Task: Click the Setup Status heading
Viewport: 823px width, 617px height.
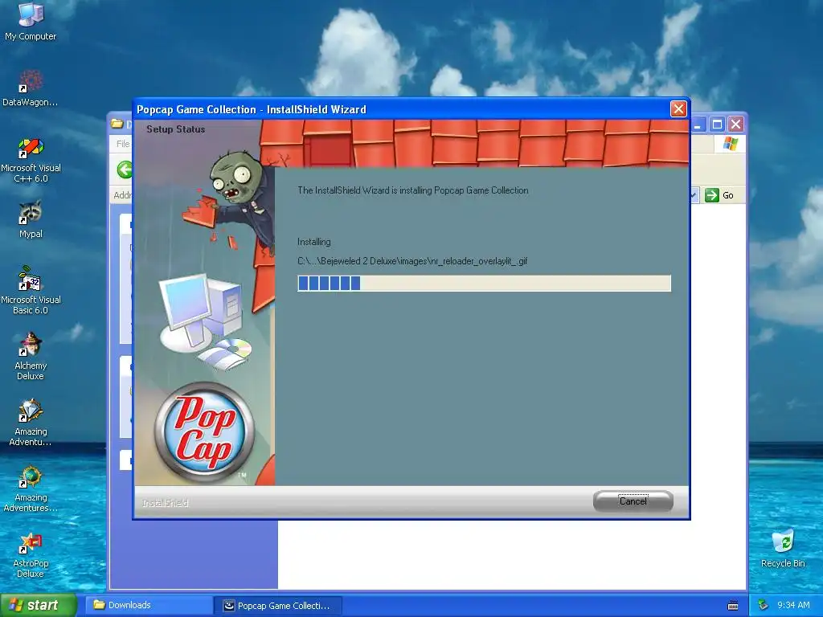Action: tap(175, 129)
